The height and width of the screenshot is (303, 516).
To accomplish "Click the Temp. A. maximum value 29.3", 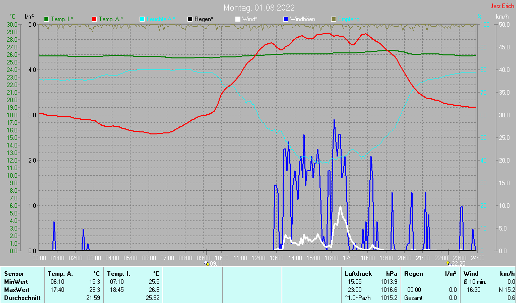I will (95, 290).
